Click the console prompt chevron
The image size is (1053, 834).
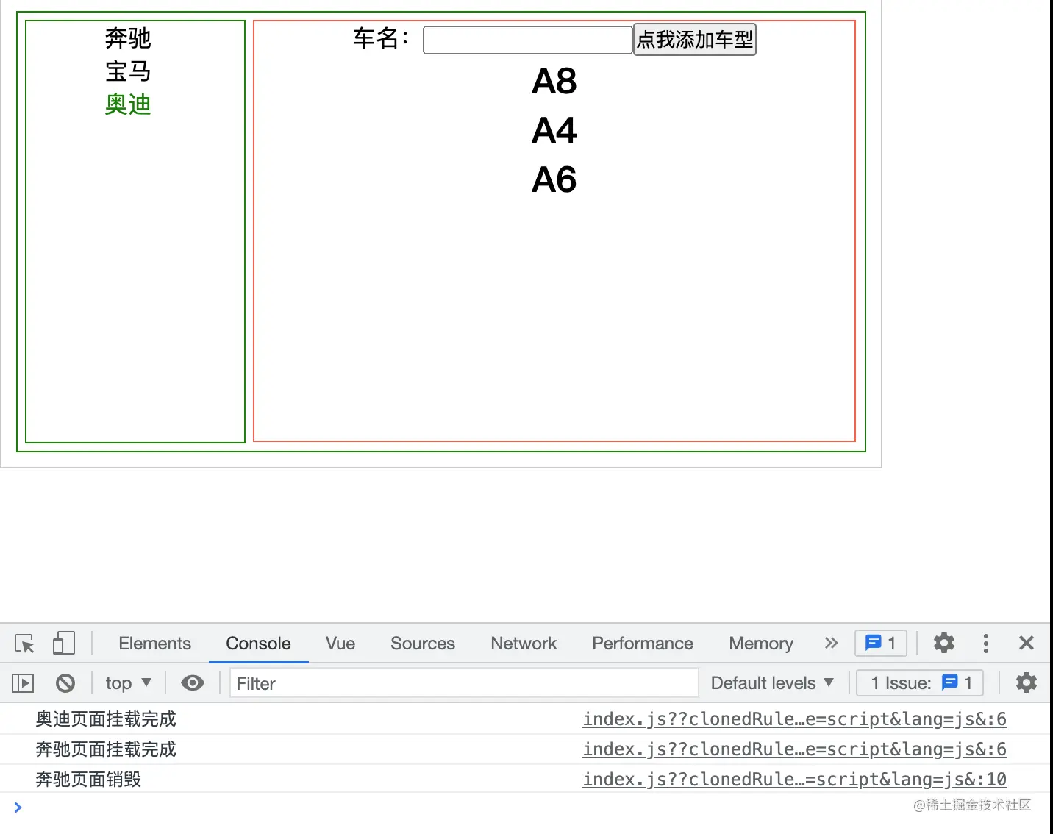18,808
